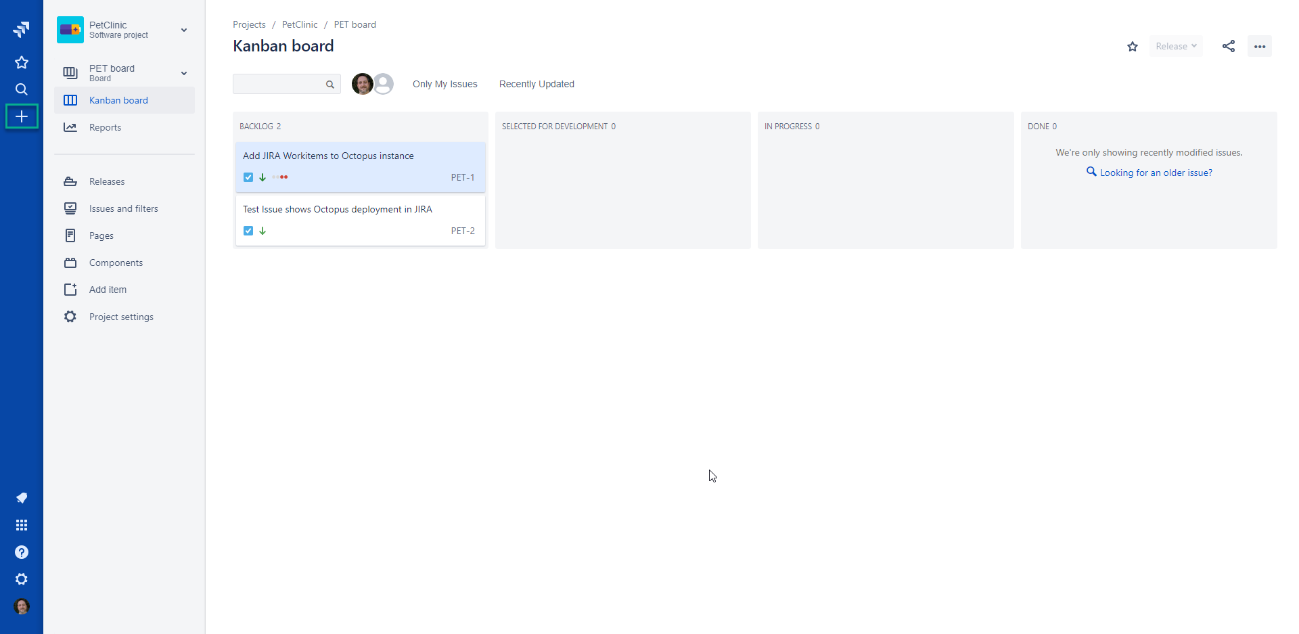Open the Release dropdown button
The width and height of the screenshot is (1299, 634).
1176,46
